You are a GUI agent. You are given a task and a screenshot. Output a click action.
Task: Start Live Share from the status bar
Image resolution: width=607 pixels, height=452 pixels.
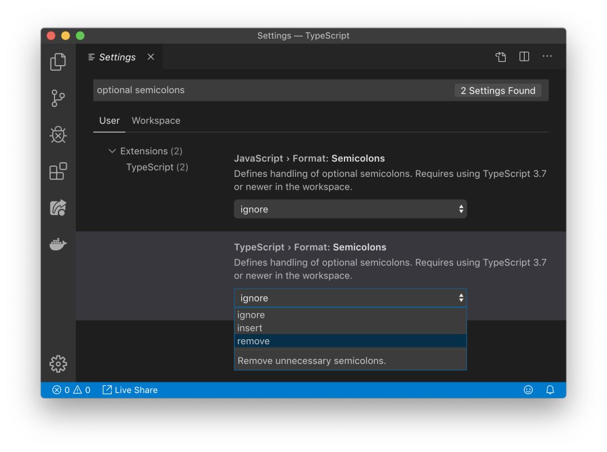[x=130, y=390]
